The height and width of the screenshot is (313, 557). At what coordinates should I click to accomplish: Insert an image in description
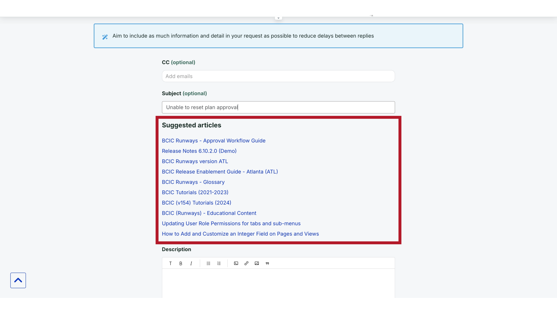tap(257, 263)
